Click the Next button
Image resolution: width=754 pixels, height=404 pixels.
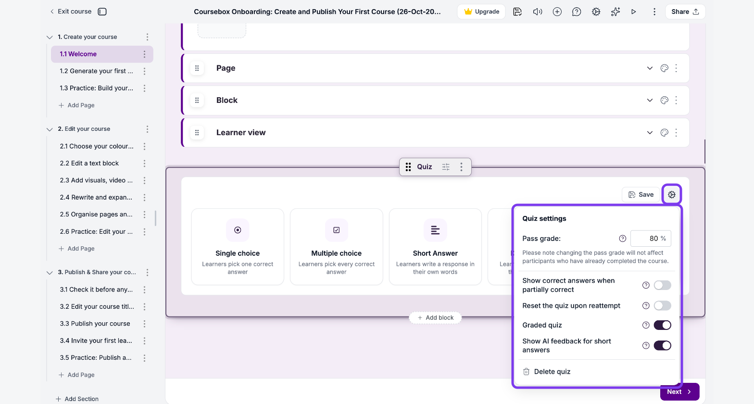pyautogui.click(x=679, y=392)
